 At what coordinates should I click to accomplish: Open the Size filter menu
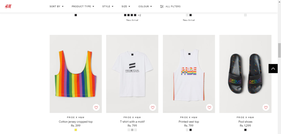[x=126, y=6]
